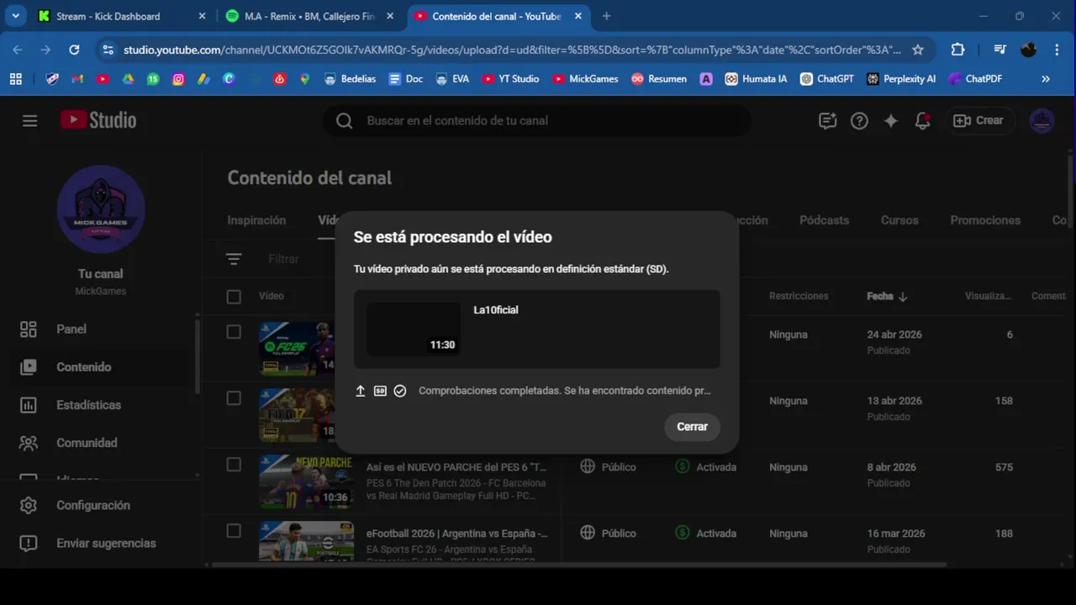Image resolution: width=1076 pixels, height=605 pixels.
Task: Click the YouTube Studio logo
Action: coord(98,120)
